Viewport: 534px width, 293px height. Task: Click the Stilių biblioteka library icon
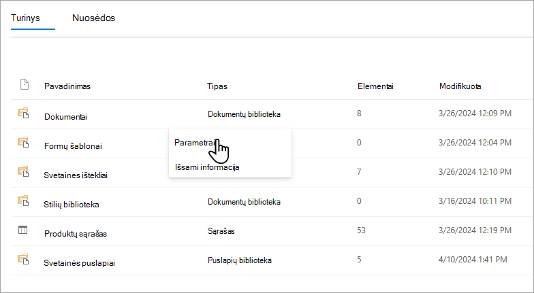23,201
